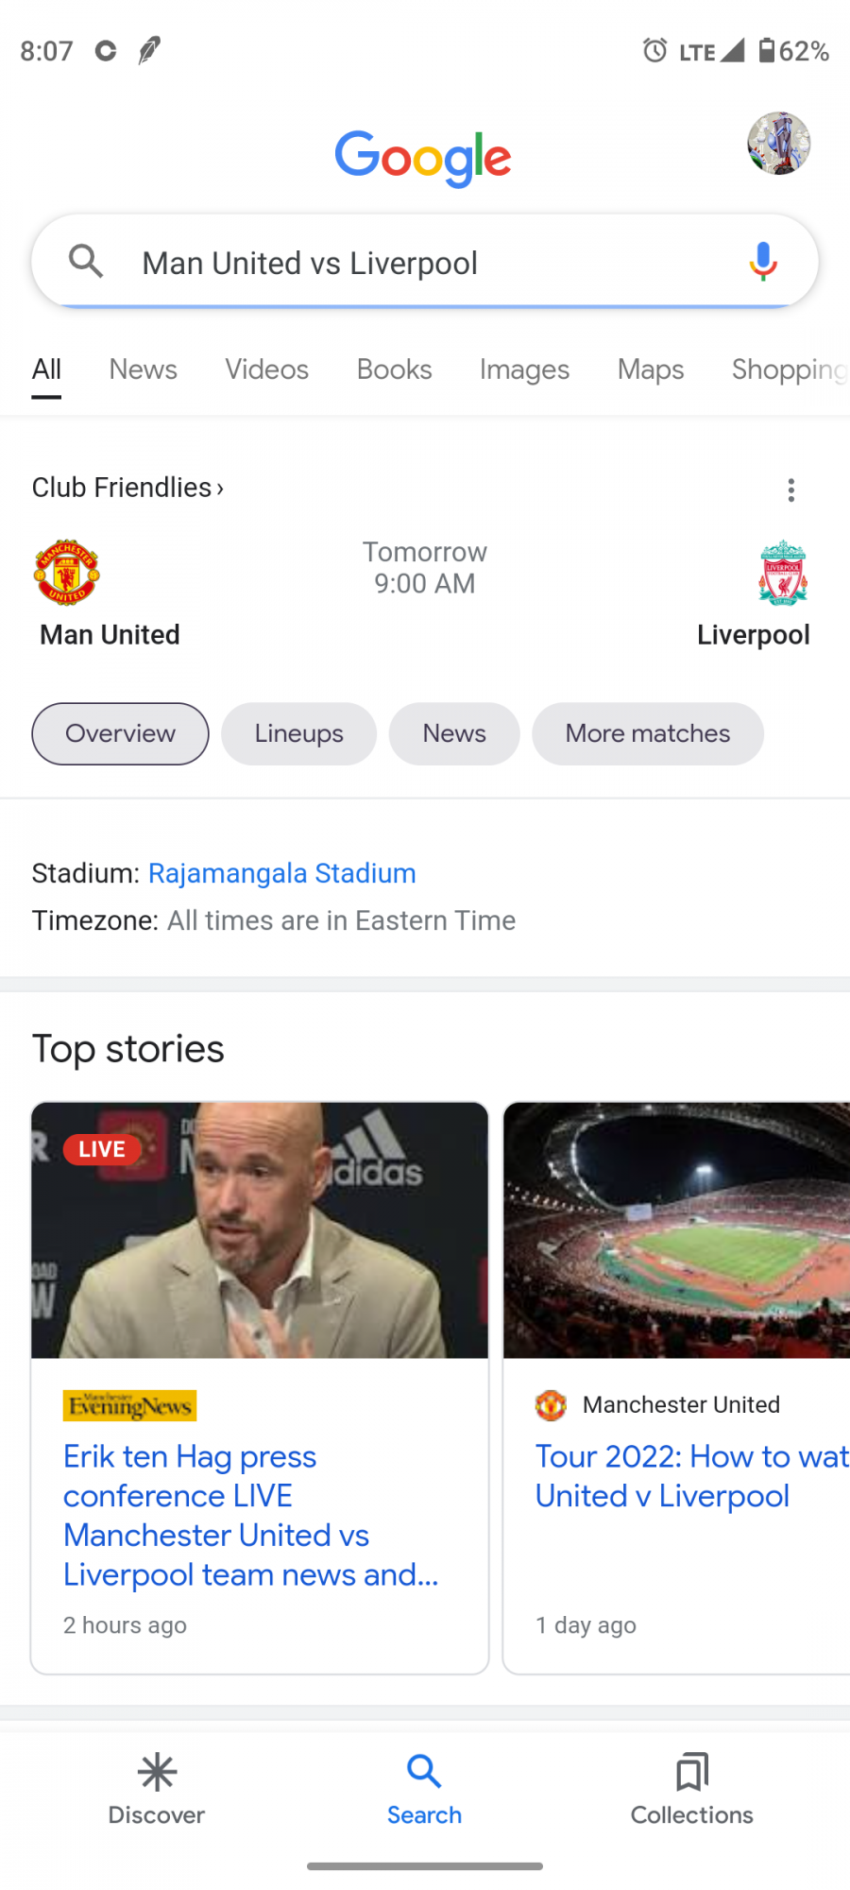Open Collections in bottom navigation
The height and width of the screenshot is (1890, 850).
point(691,1788)
